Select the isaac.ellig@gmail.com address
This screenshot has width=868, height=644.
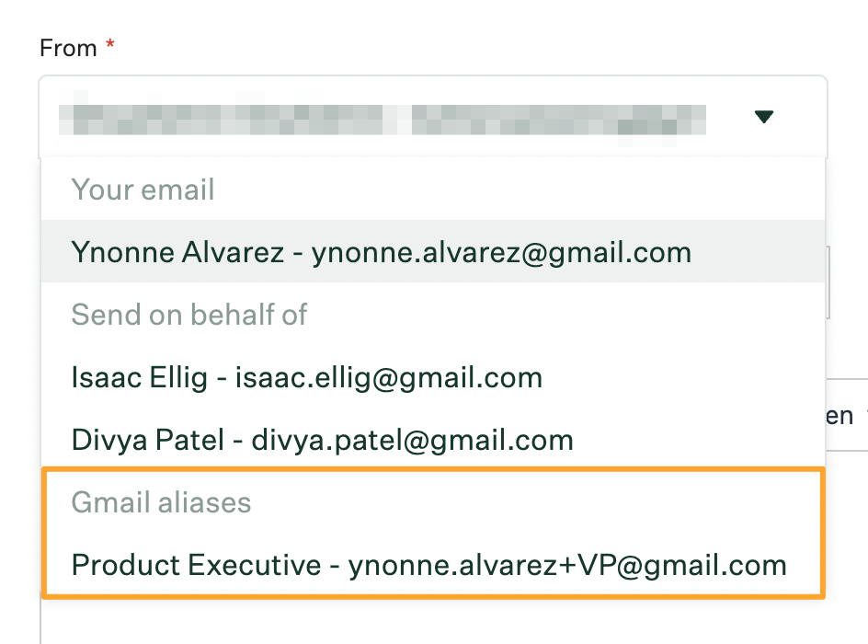click(x=389, y=377)
